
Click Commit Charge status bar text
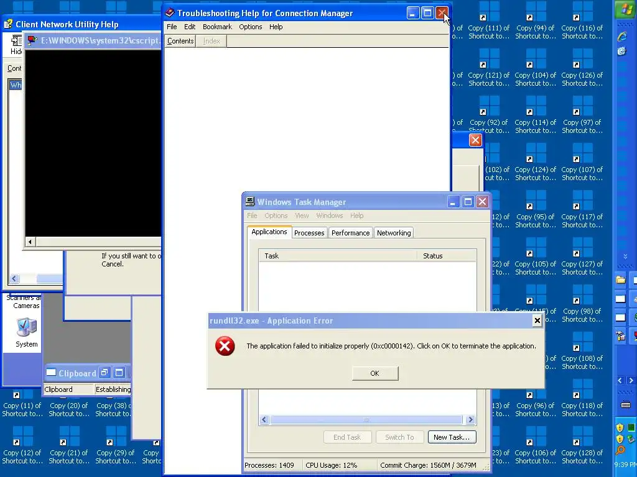coord(428,465)
